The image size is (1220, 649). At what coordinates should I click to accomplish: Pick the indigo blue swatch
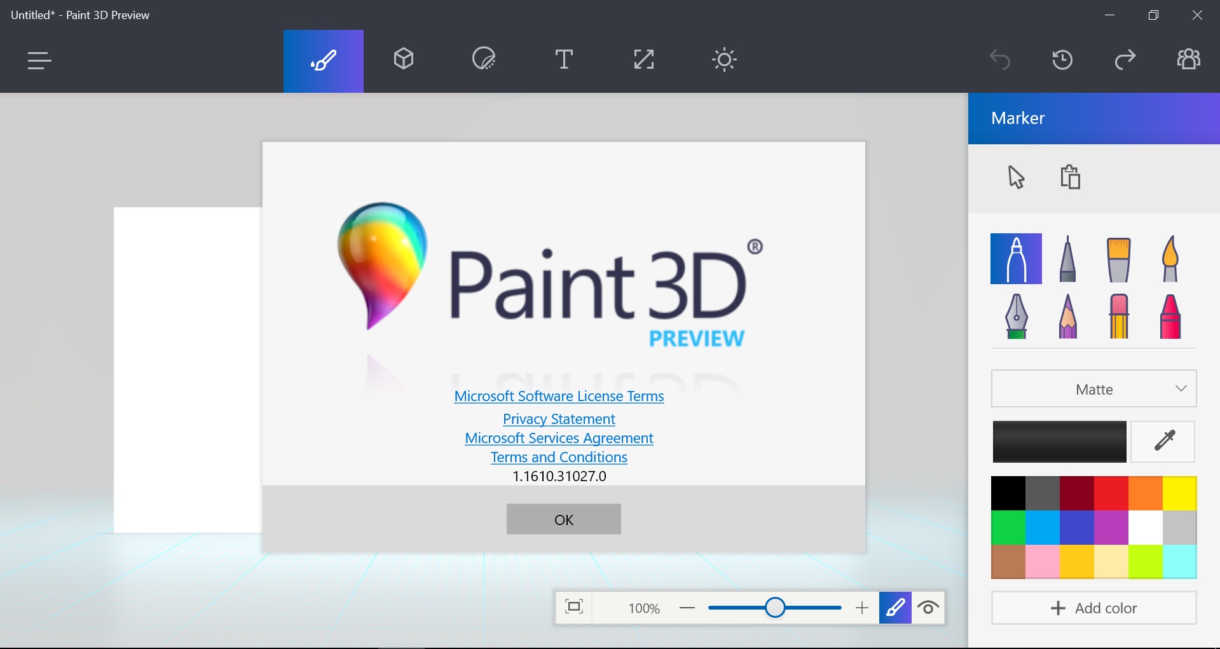pyautogui.click(x=1077, y=528)
